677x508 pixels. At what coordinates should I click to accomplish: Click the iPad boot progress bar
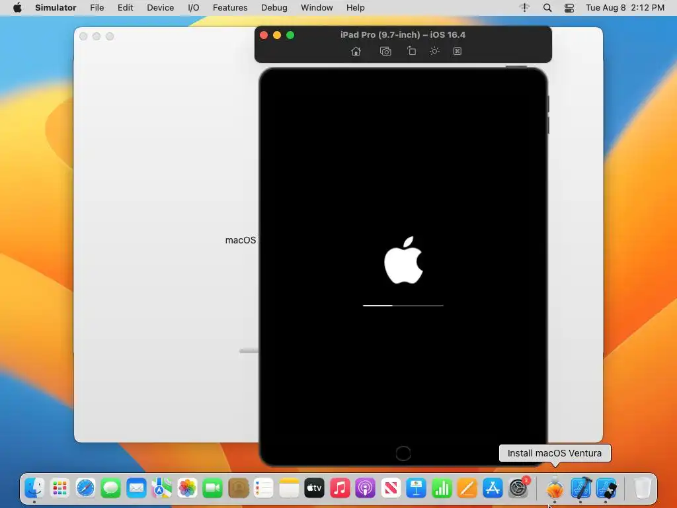(403, 306)
